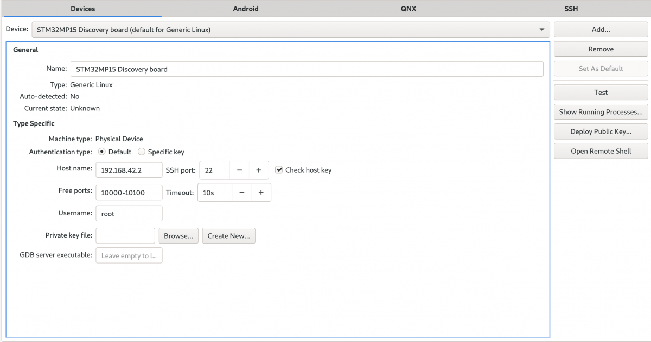Viewport: 651px width, 342px height.
Task: Browse for private key file
Action: click(x=178, y=236)
